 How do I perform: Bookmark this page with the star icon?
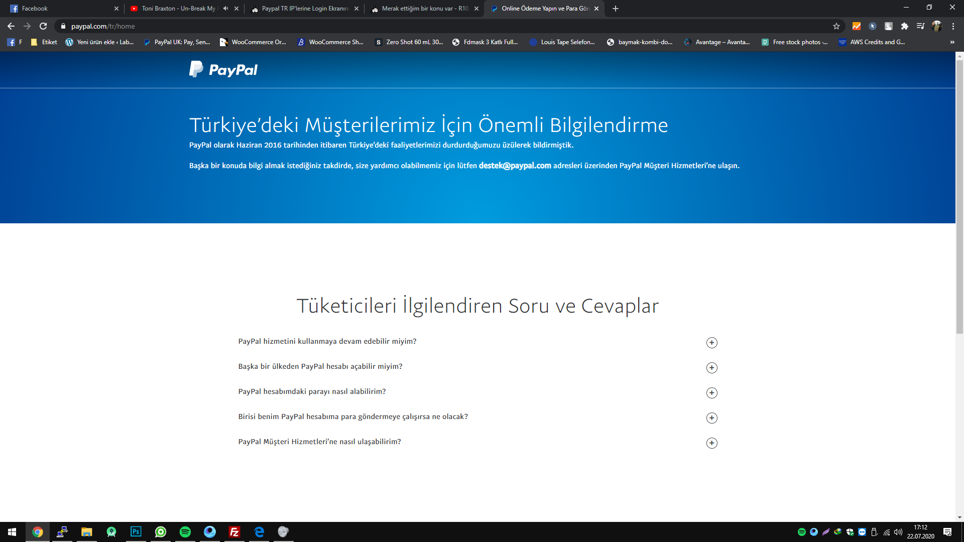pyautogui.click(x=836, y=26)
